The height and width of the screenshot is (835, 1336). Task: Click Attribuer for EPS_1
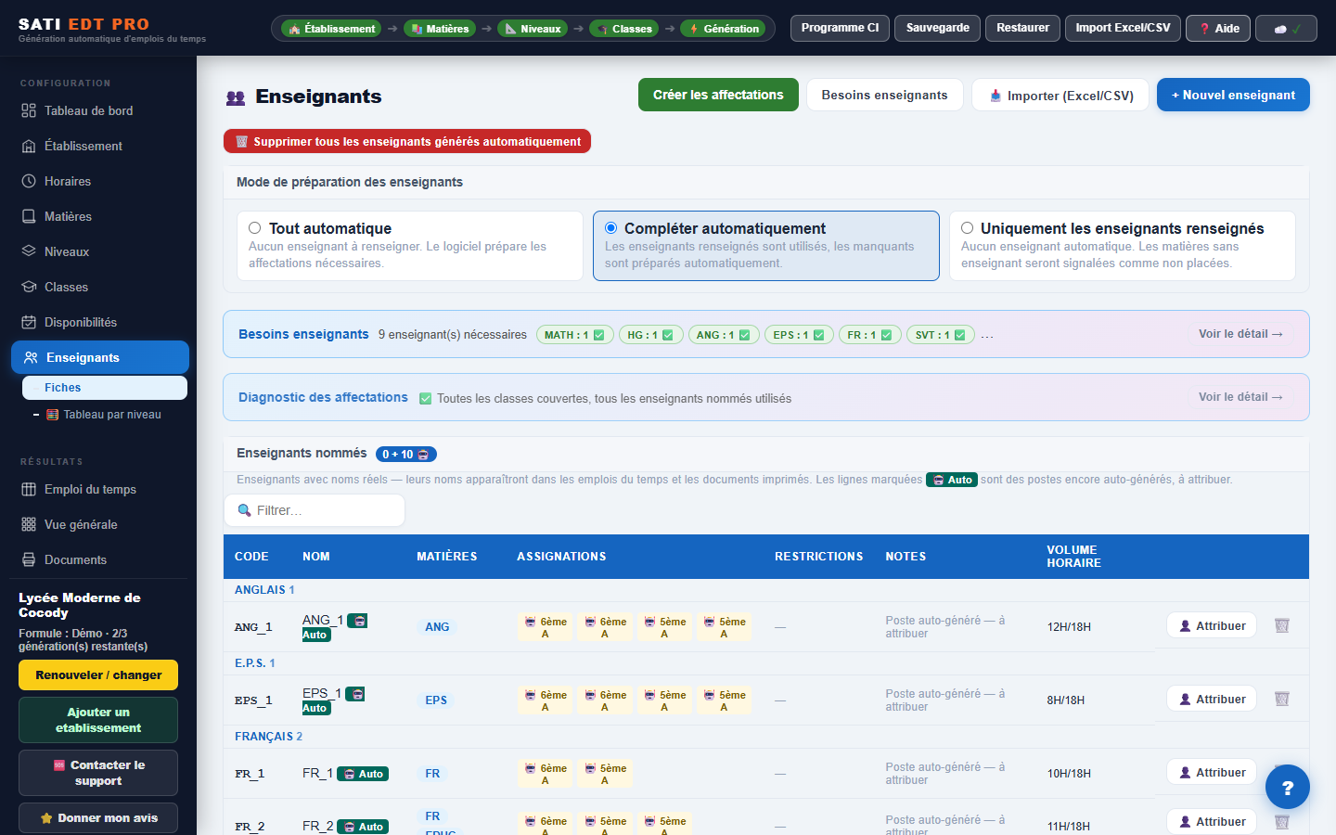(x=1212, y=699)
